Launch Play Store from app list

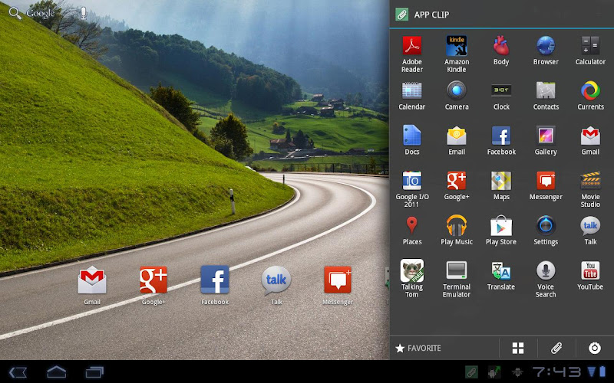(501, 227)
